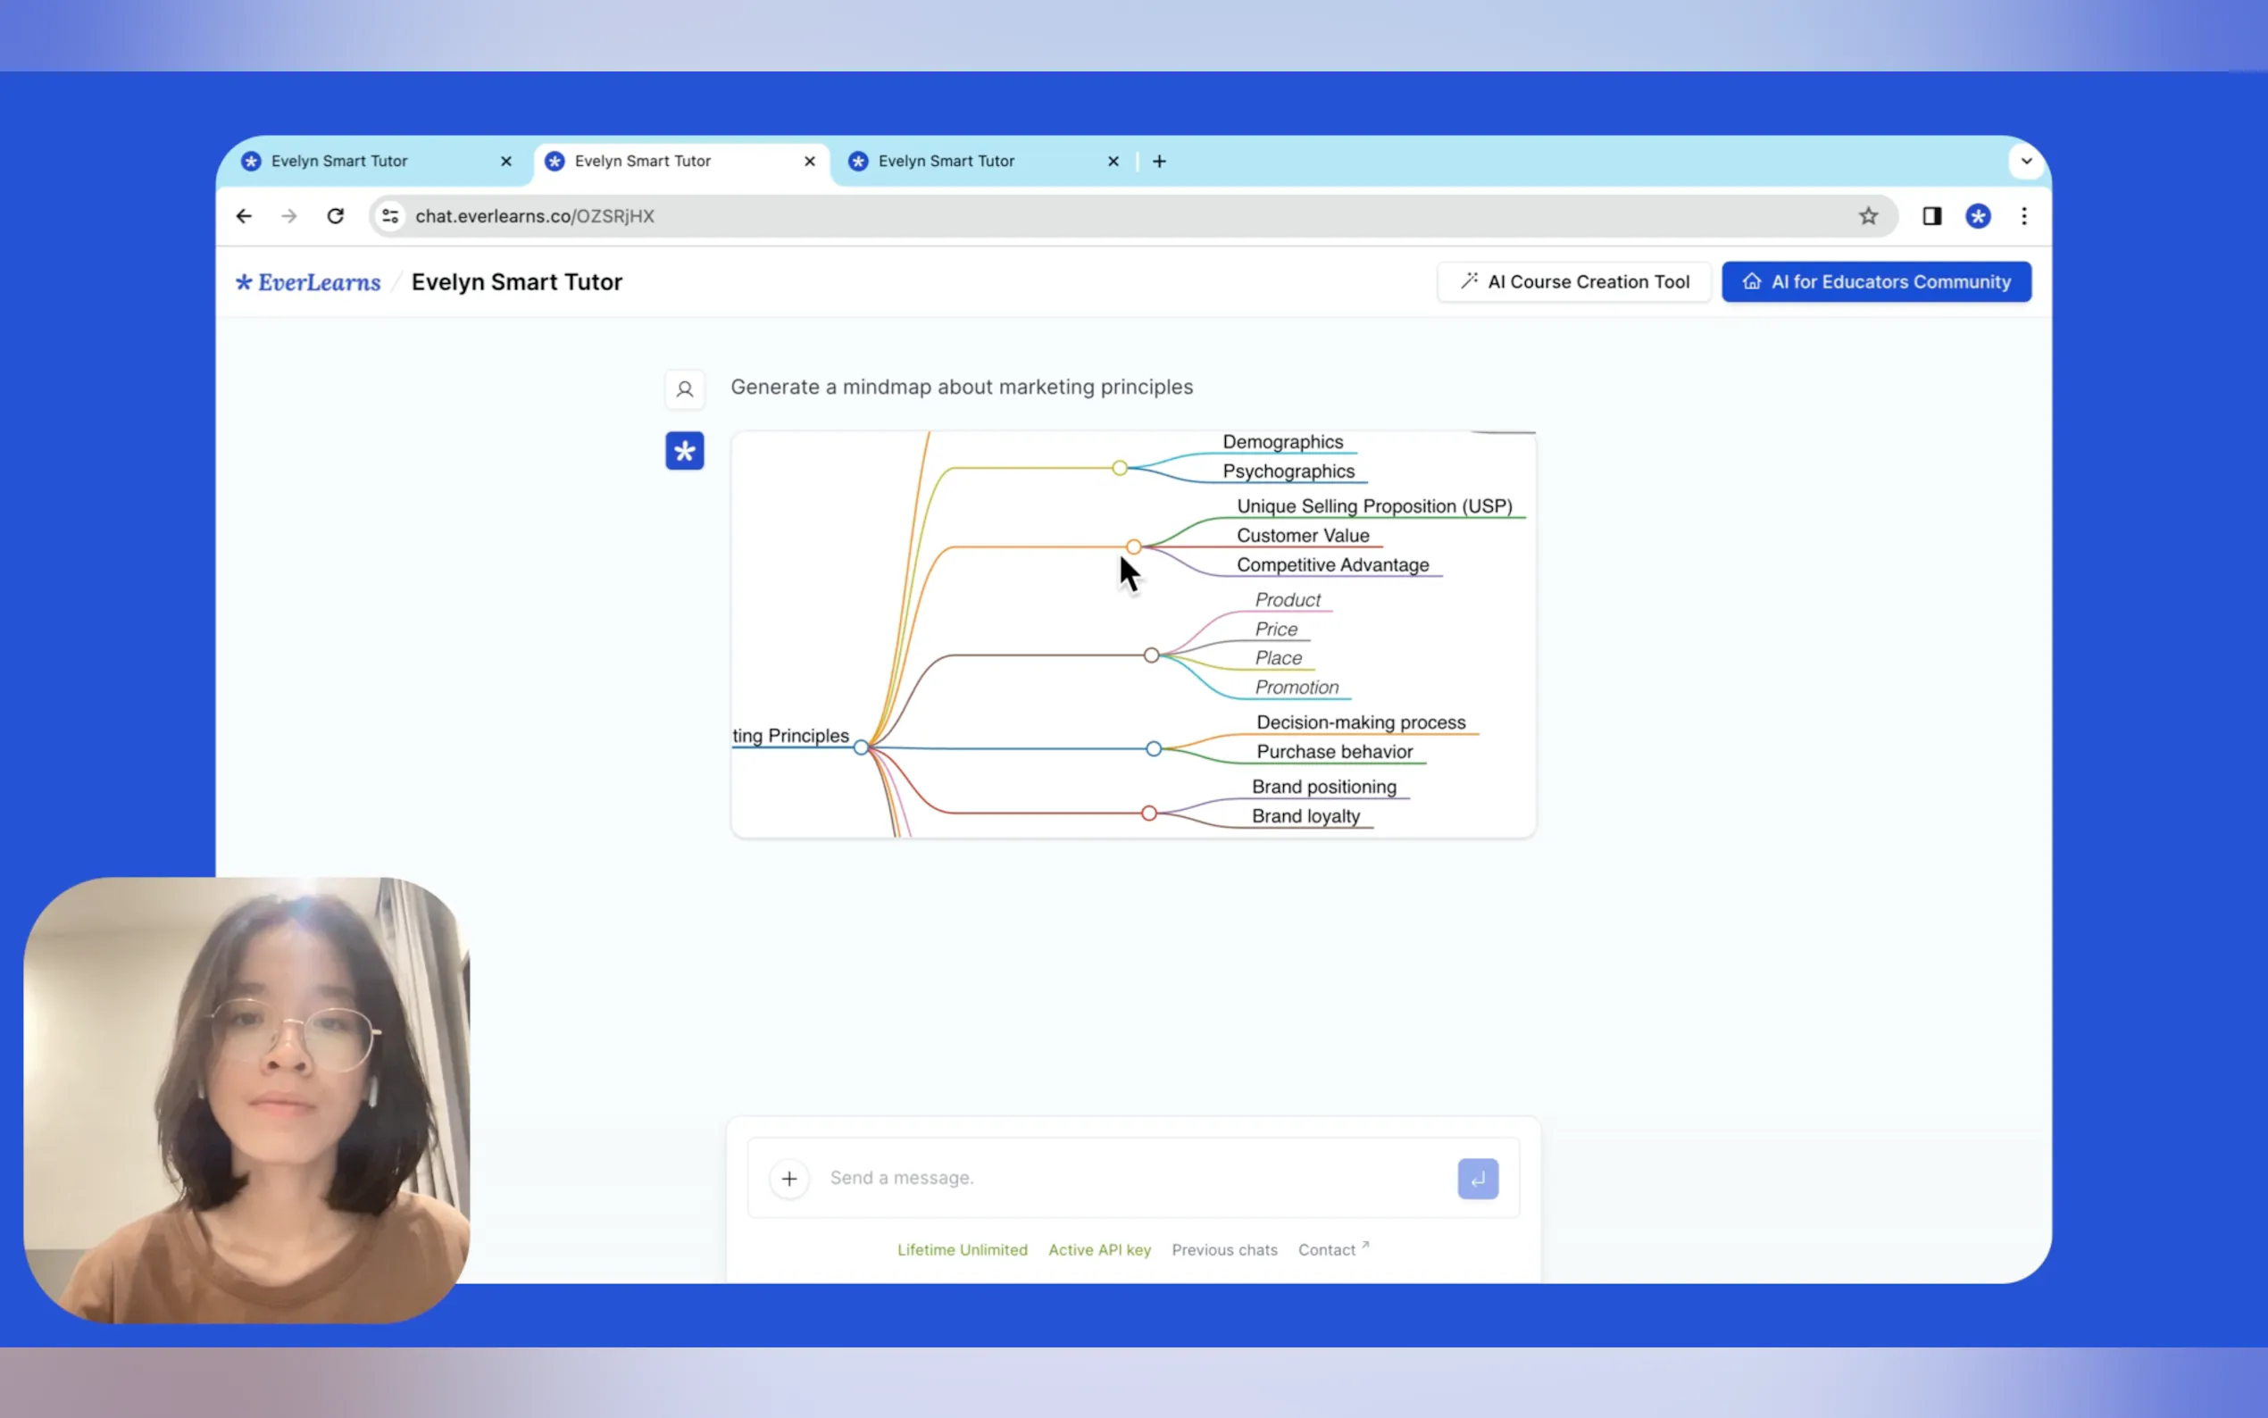2268x1418 pixels.
Task: Open Previous chats link
Action: coord(1223,1249)
